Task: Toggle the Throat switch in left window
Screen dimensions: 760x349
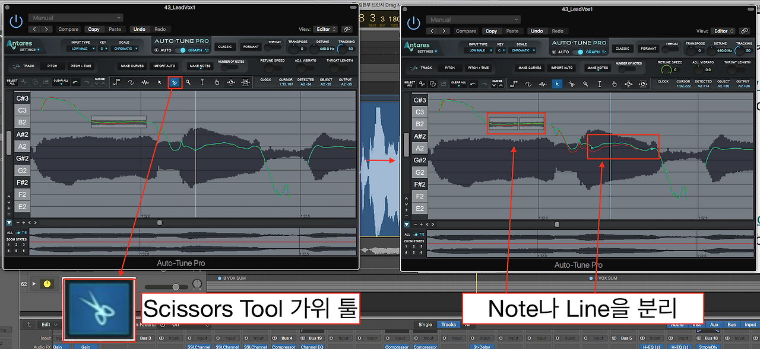Action: tap(274, 48)
